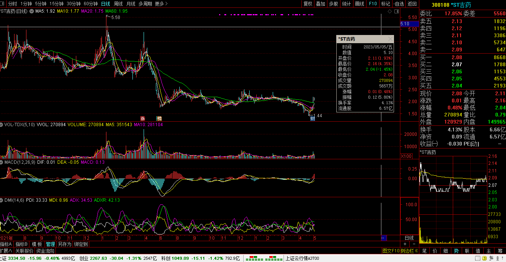Switch to 30分钟 period
Image resolution: width=506 pixels, height=262 pixels.
74,4
